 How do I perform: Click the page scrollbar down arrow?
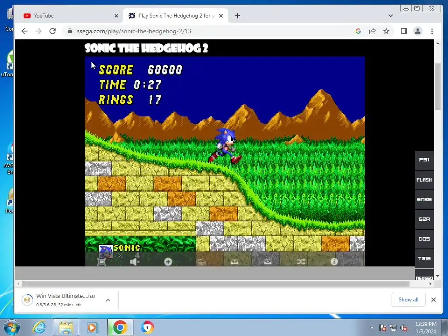tap(437, 276)
